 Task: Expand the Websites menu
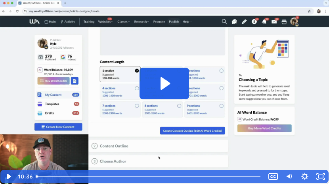tap(105, 22)
